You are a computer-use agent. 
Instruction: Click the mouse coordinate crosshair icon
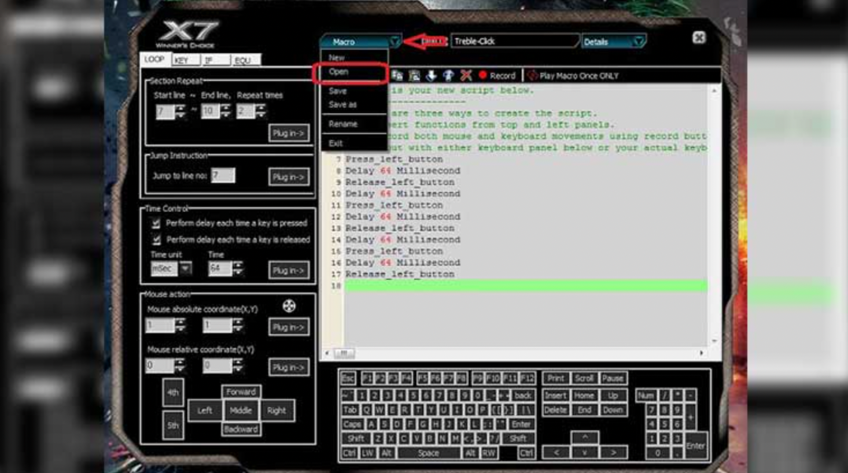pos(289,306)
